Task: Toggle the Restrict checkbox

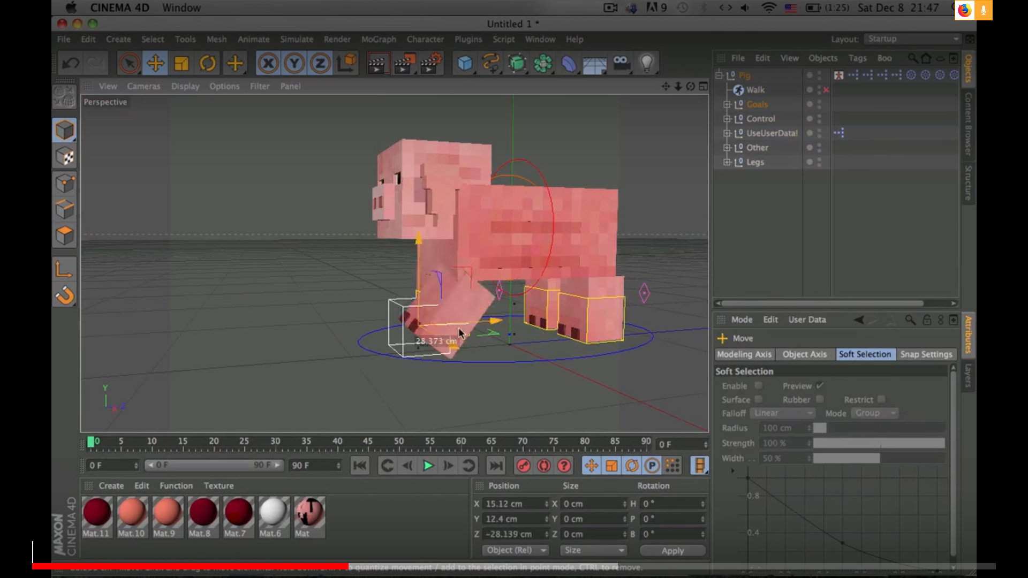Action: pos(881,400)
